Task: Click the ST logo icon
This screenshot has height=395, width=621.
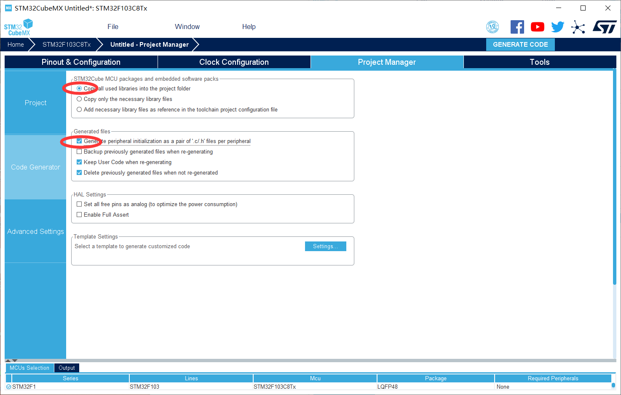Action: tap(605, 27)
